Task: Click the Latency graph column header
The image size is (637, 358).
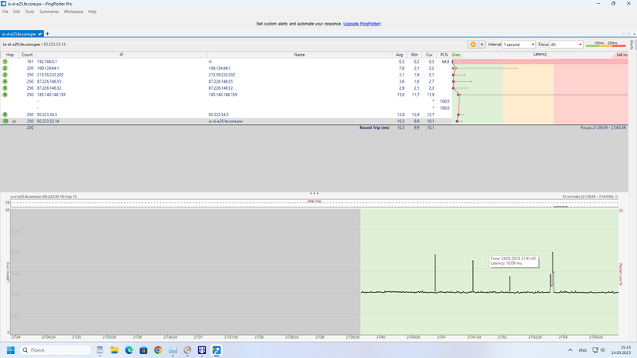Action: point(540,54)
